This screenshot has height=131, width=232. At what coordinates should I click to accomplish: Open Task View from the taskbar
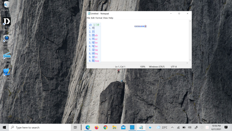click(x=75, y=128)
